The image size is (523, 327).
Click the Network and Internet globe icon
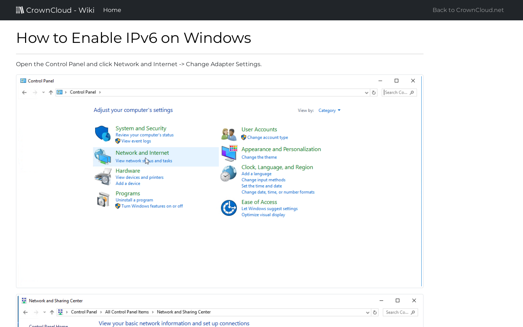coord(103,157)
